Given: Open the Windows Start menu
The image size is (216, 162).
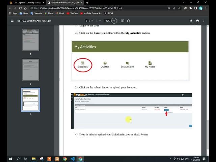Looking at the screenshot, I should tap(10, 159).
